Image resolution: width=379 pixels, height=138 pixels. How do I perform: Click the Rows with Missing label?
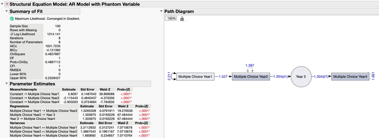click(23, 30)
